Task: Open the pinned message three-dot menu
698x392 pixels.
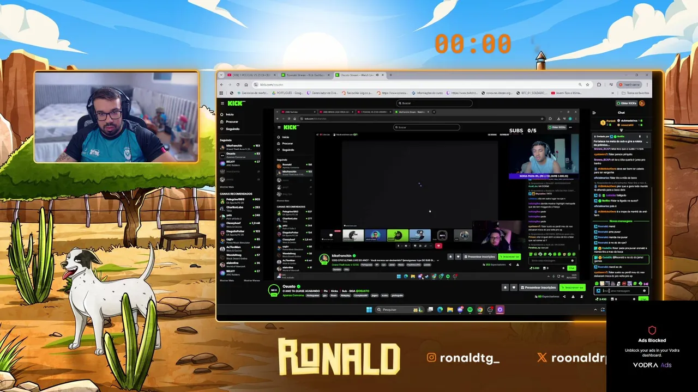Action: tap(647, 137)
